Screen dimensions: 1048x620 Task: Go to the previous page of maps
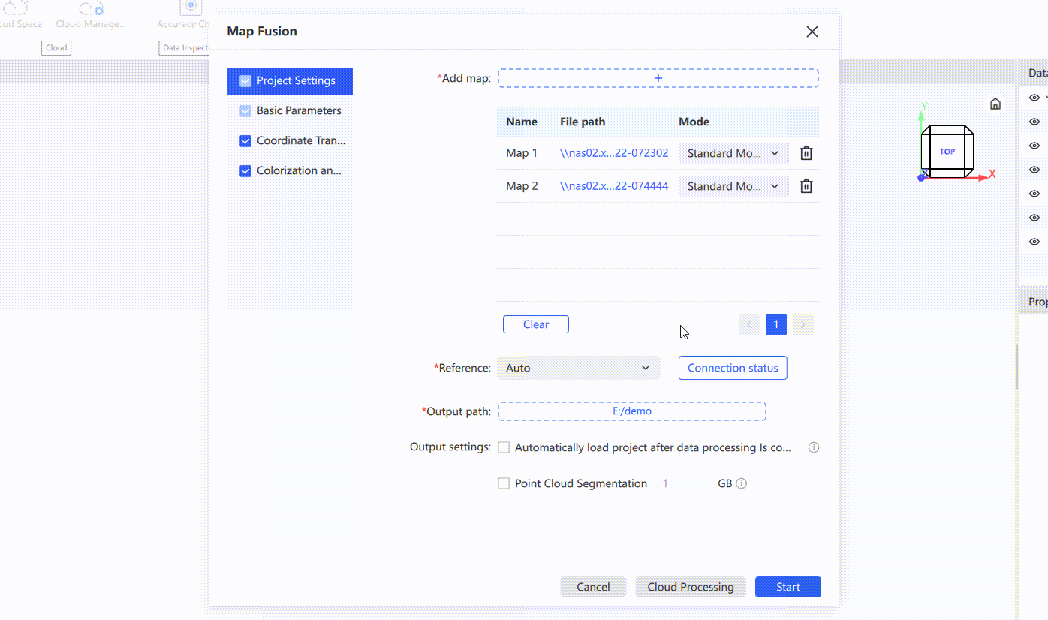pos(749,324)
